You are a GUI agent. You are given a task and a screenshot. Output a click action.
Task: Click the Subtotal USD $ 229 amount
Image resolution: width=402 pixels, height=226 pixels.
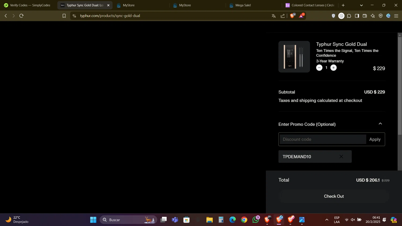click(374, 92)
